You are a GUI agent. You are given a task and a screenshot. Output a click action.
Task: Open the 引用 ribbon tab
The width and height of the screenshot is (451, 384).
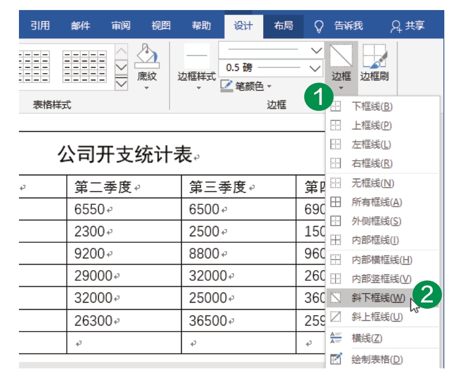tap(40, 26)
